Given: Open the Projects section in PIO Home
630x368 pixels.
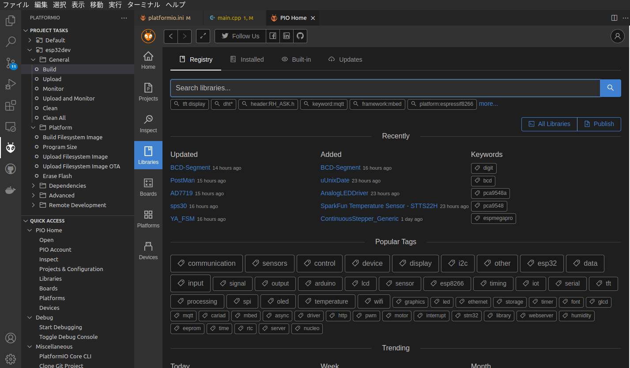Looking at the screenshot, I should (x=148, y=93).
